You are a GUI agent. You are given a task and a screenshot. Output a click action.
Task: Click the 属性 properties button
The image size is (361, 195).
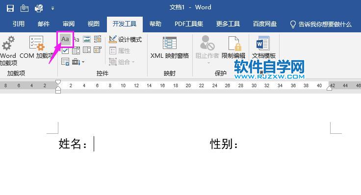click(x=120, y=50)
